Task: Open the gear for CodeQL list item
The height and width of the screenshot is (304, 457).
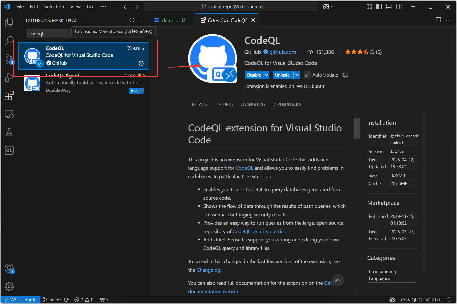Action: pyautogui.click(x=141, y=63)
